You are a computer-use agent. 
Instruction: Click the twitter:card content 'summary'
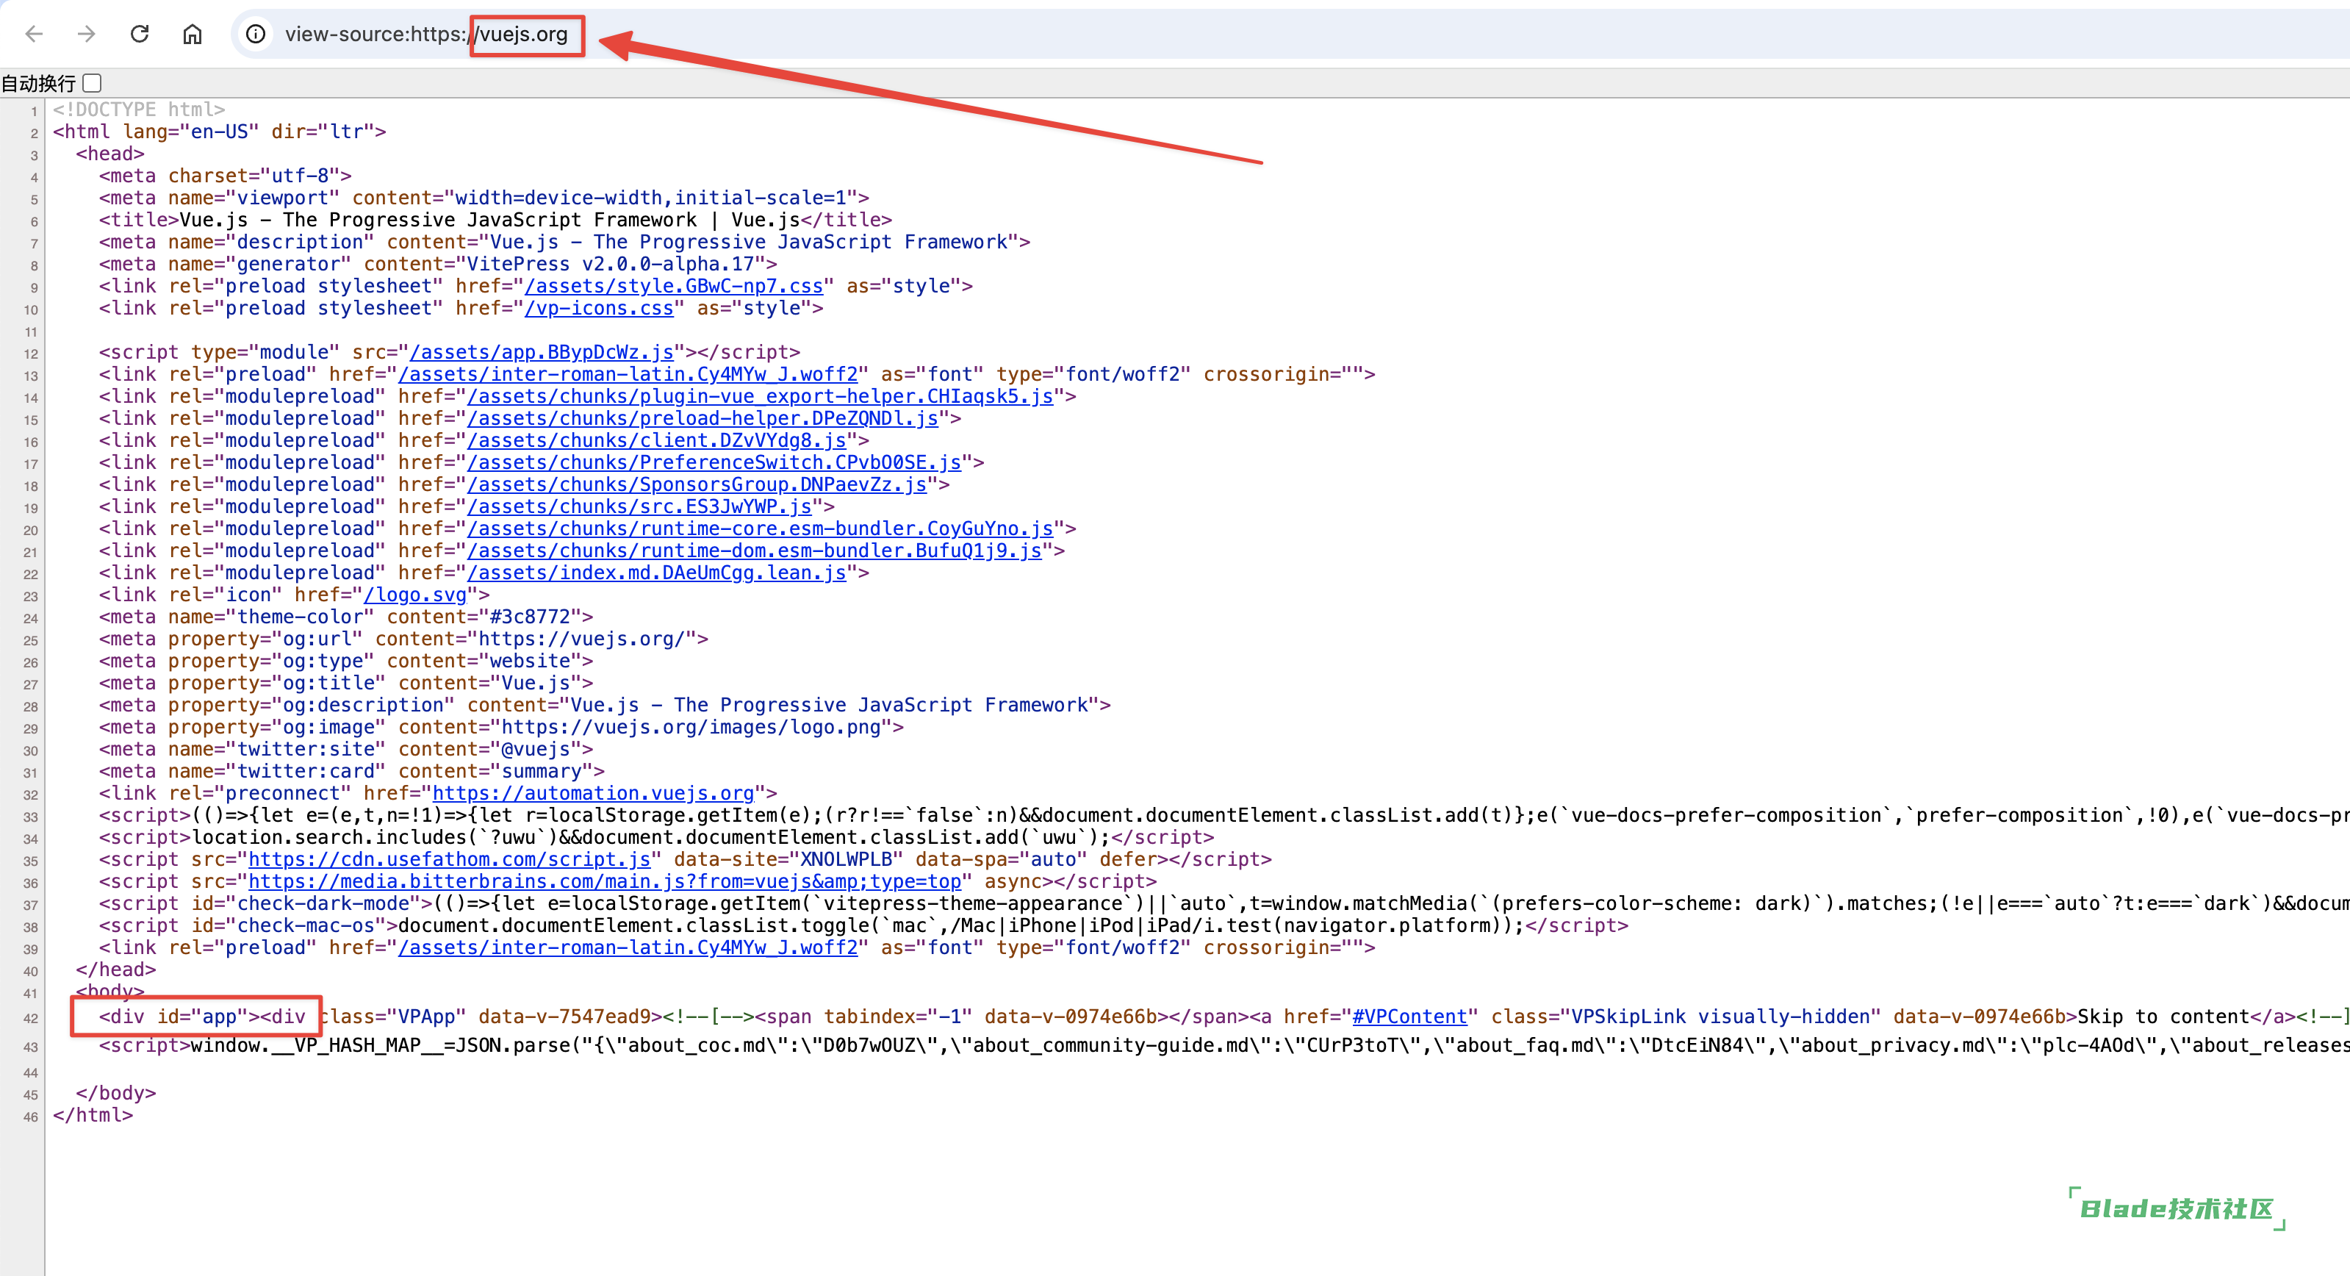tap(542, 771)
